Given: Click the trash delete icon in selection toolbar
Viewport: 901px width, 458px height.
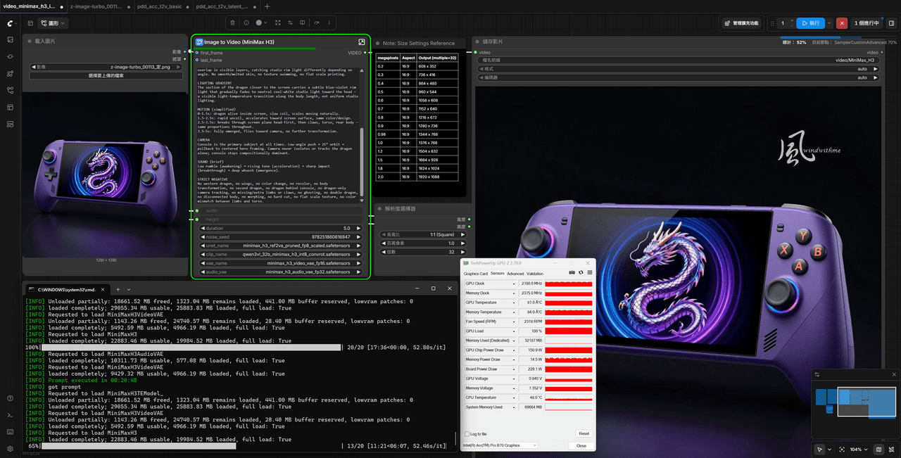Looking at the screenshot, I should point(233,23).
